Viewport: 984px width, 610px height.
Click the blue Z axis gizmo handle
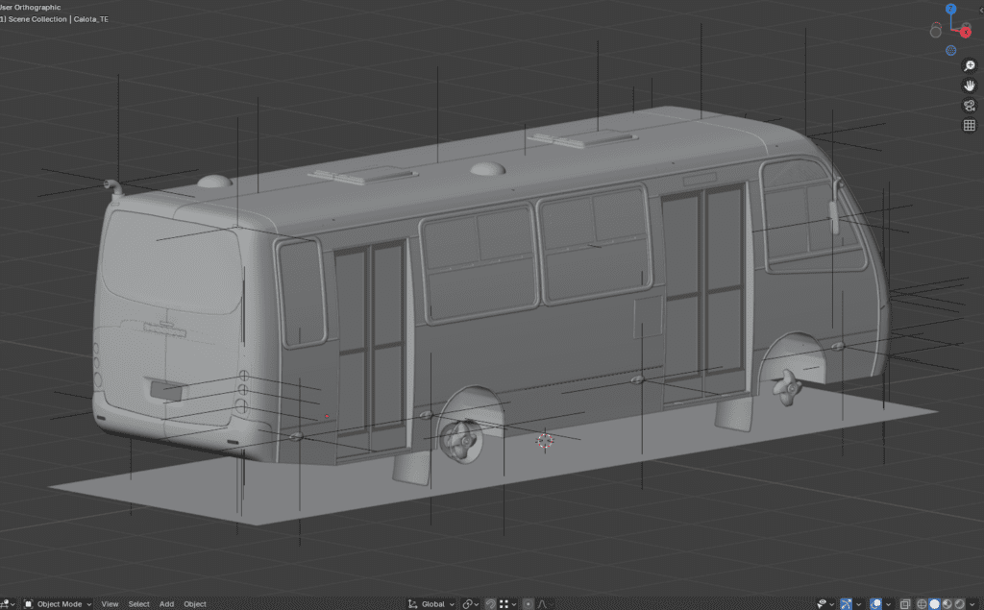950,9
